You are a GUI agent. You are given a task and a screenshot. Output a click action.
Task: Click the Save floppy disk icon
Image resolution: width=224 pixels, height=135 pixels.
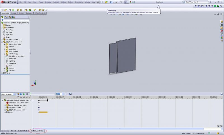click(111, 2)
